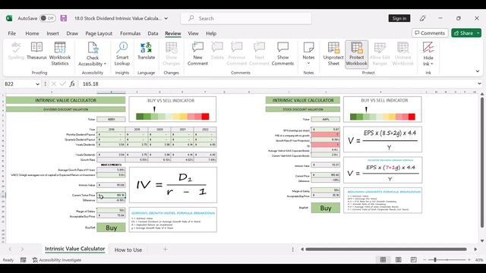Run Check Accessibility
This screenshot has height=273, width=486.
(x=93, y=54)
